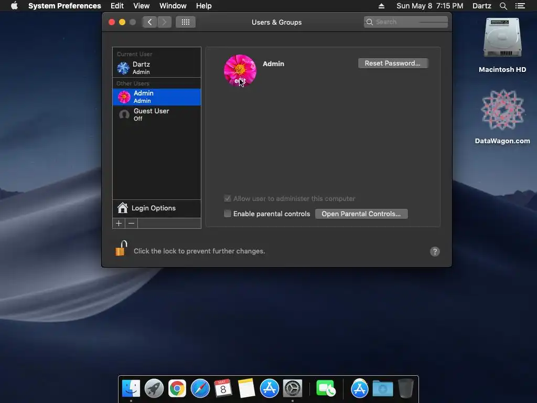This screenshot has width=537, height=403.
Task: Open Spotlight search magnifier
Action: tap(503, 6)
